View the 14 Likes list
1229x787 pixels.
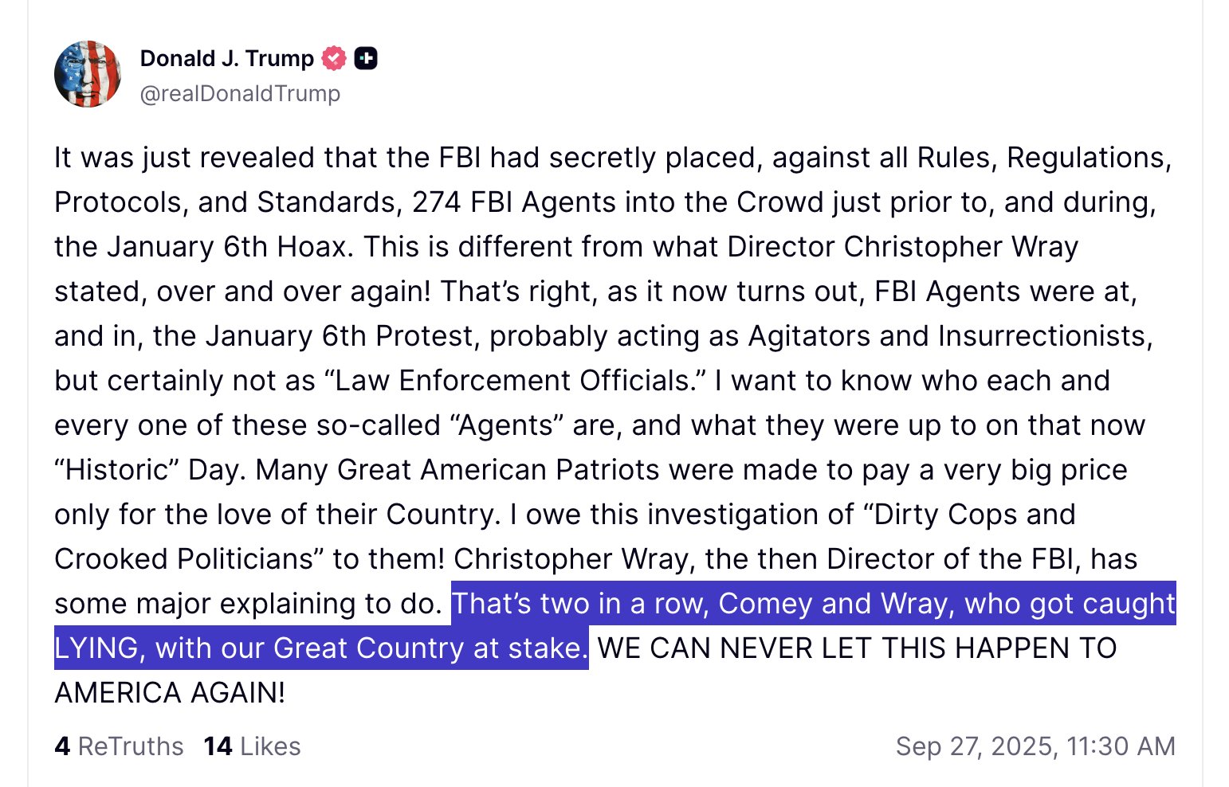coord(252,746)
